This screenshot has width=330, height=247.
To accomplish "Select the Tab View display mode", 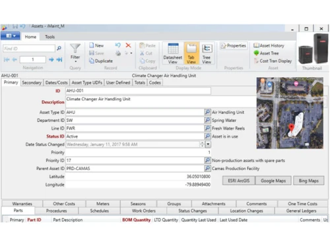I will pyautogui.click(x=191, y=53).
